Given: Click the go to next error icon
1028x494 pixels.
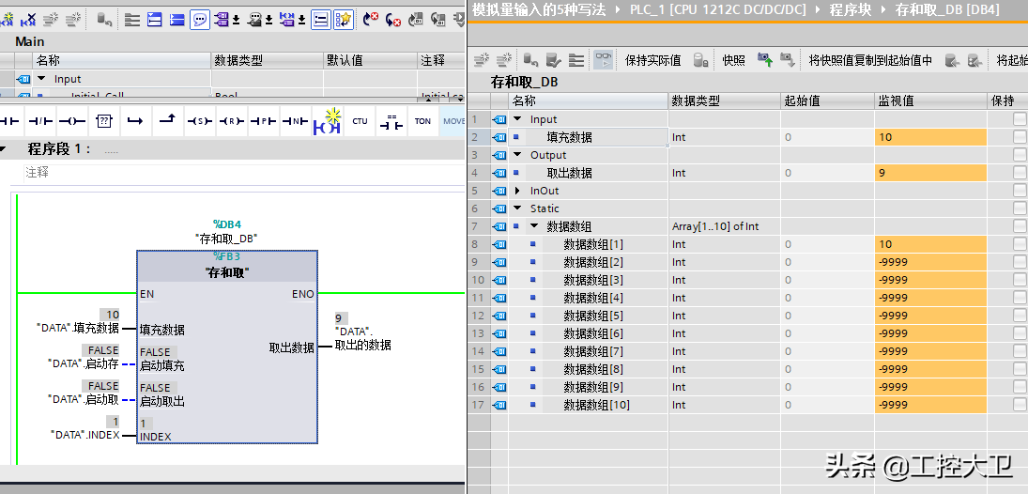Looking at the screenshot, I should tap(393, 20).
